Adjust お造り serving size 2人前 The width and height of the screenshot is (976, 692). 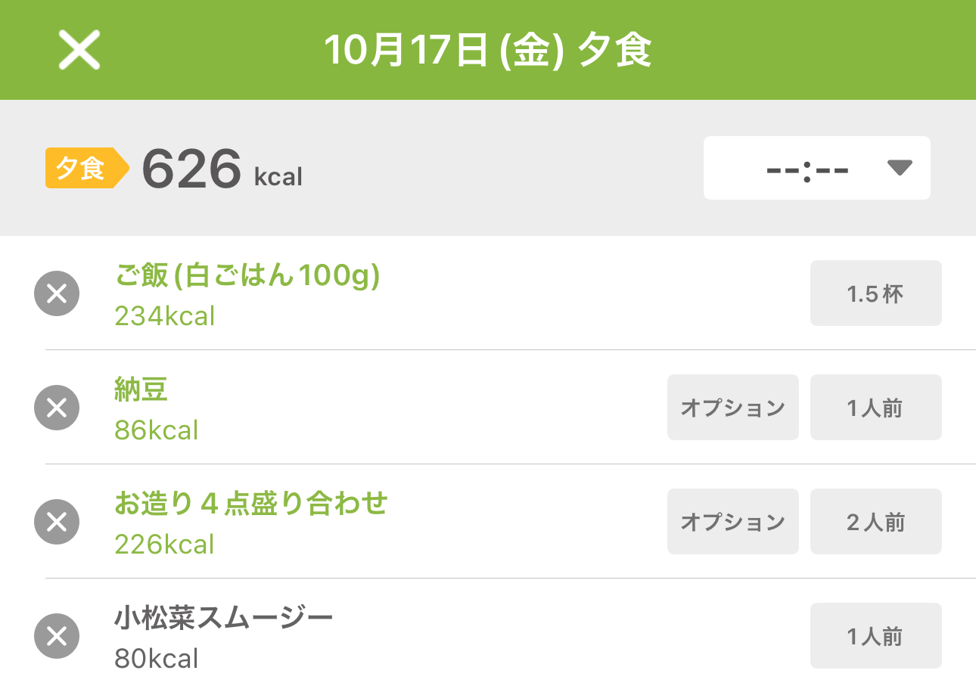click(x=875, y=522)
